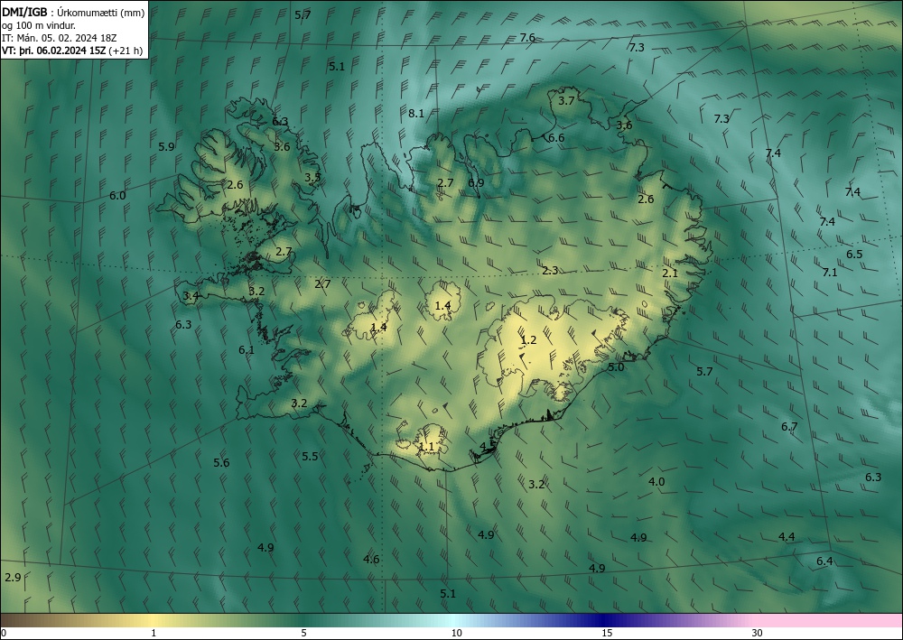Click the 2.1 value near the east coast
The width and height of the screenshot is (903, 640).
point(670,274)
